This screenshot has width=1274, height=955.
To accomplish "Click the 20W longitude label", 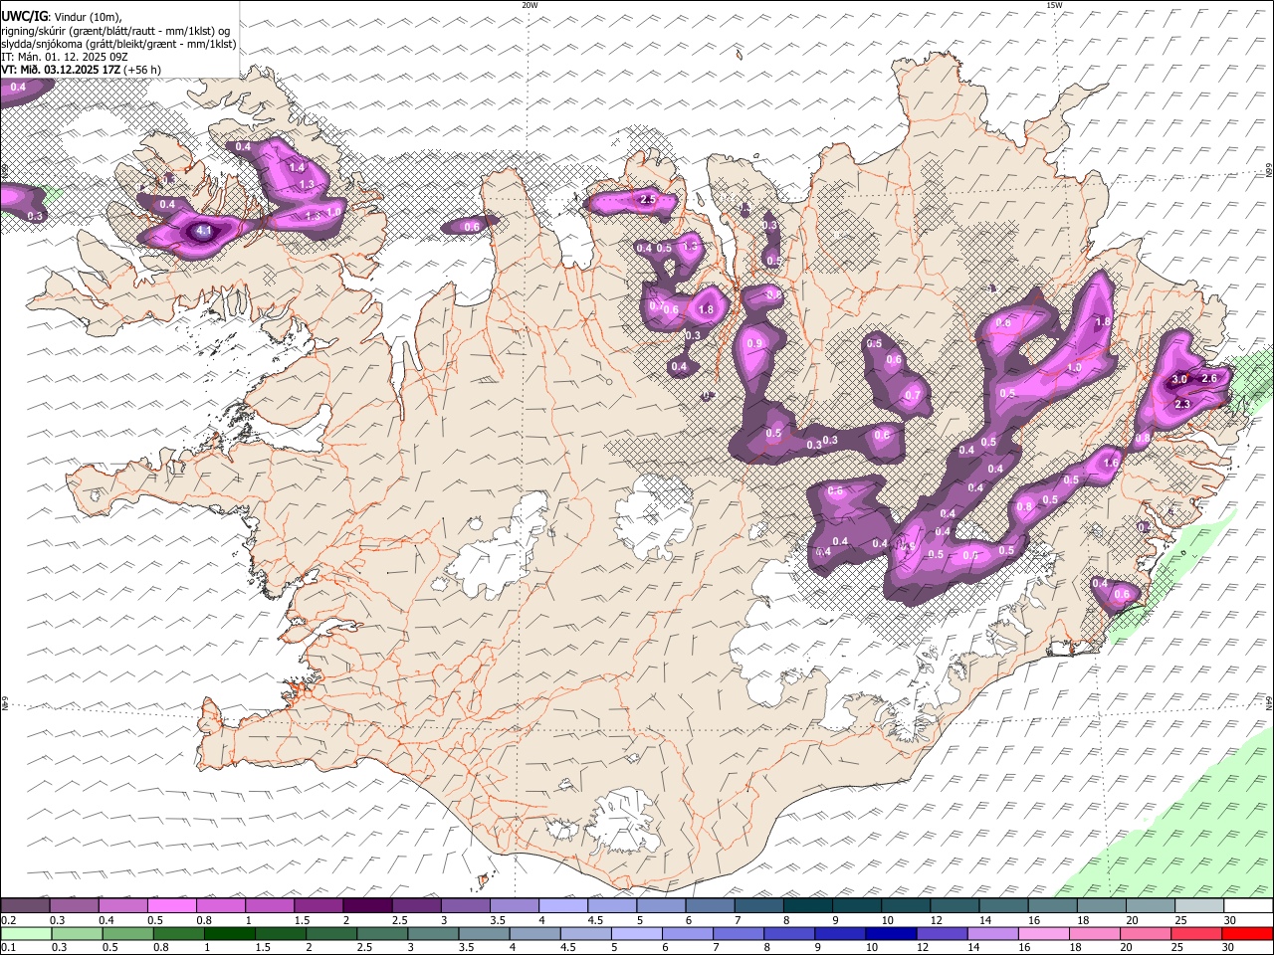I will pyautogui.click(x=530, y=5).
